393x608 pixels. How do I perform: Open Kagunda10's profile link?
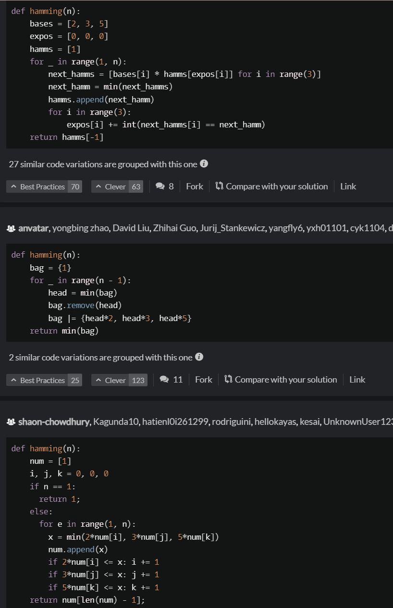click(116, 422)
